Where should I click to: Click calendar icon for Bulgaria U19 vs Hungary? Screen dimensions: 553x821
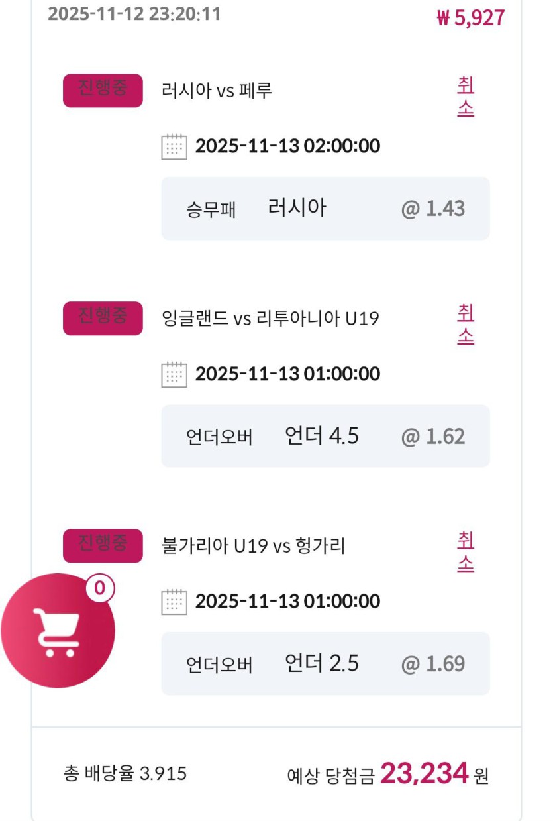(x=174, y=602)
